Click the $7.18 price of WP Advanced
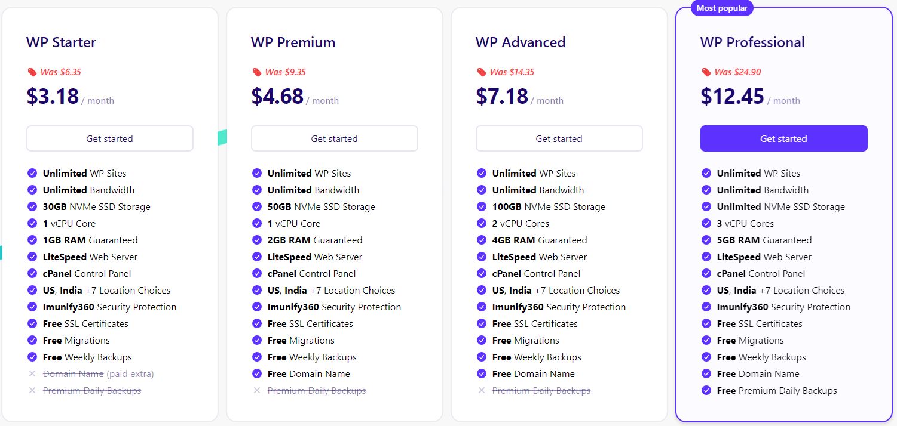This screenshot has width=897, height=426. click(502, 96)
